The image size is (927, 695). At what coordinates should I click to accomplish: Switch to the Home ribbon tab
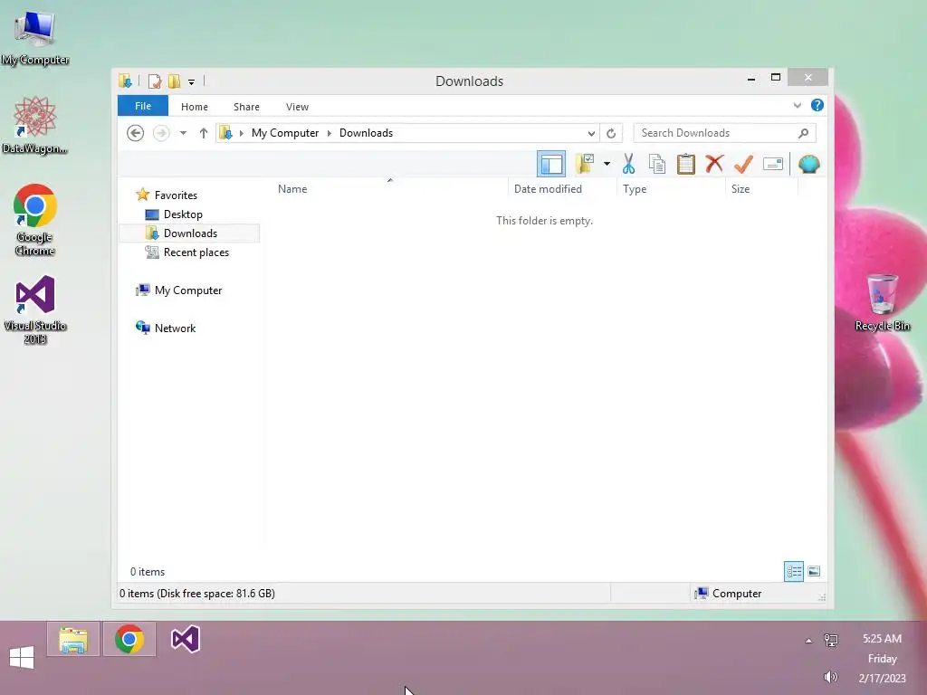(x=195, y=107)
